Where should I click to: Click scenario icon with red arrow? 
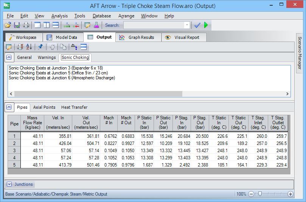coord(76,25)
